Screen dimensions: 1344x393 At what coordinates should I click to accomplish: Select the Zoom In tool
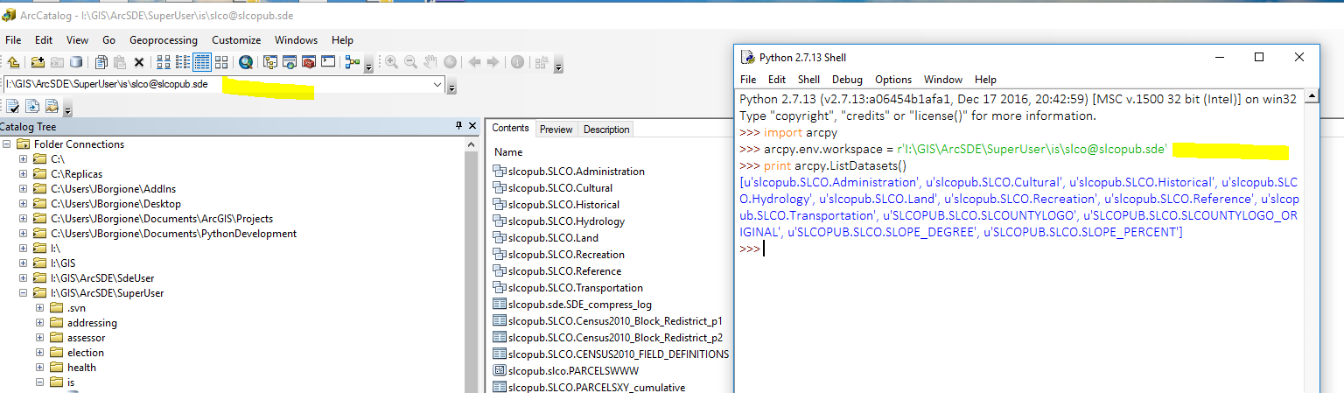tap(391, 62)
